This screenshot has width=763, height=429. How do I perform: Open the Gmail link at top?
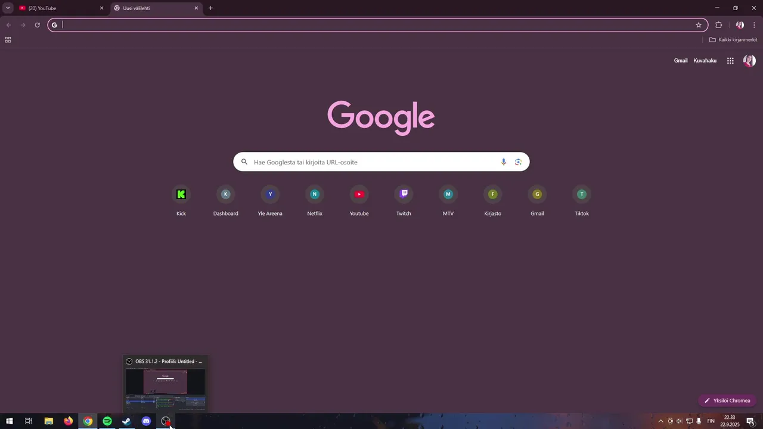tap(681, 61)
